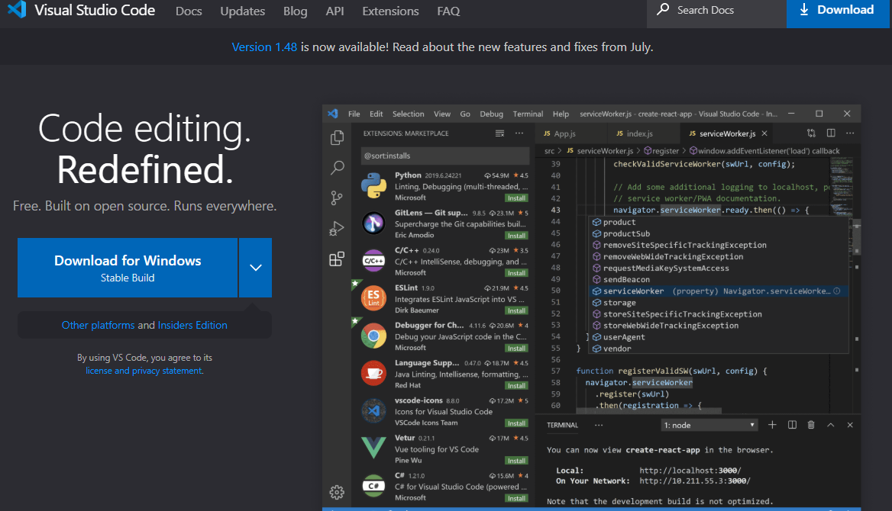Open the Other platforms link
Viewport: 892px width, 511px height.
click(x=98, y=325)
